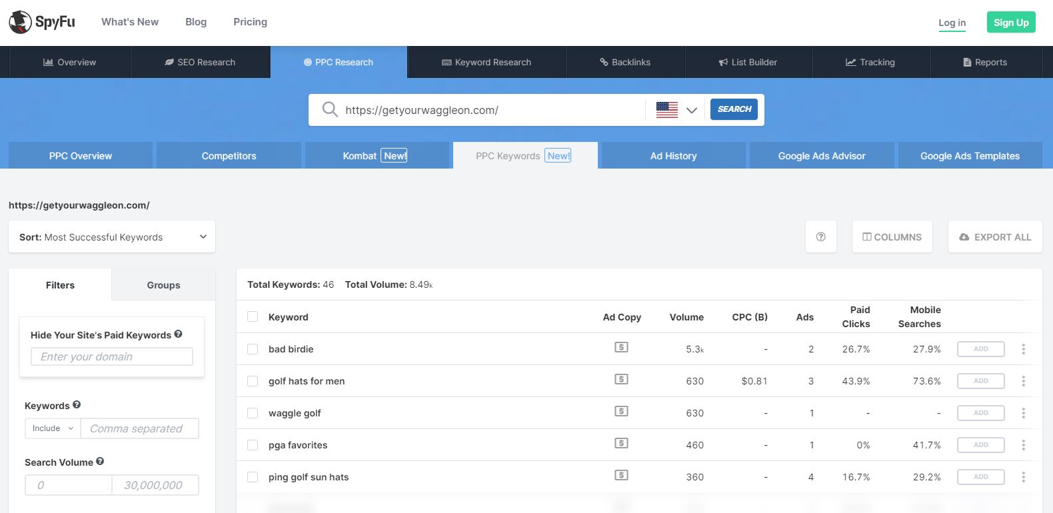This screenshot has width=1053, height=513.
Task: Click the minimum search volume field
Action: click(x=69, y=485)
